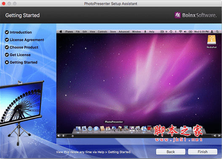Open the Controls menu in the movie
The image size is (222, 159).
[x=102, y=32]
